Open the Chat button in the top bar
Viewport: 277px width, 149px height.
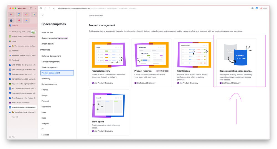pos(264,8)
